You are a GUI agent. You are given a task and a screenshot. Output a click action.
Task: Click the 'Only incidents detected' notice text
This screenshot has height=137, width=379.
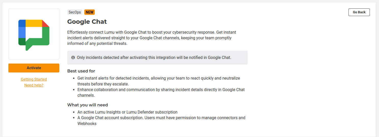[154, 58]
